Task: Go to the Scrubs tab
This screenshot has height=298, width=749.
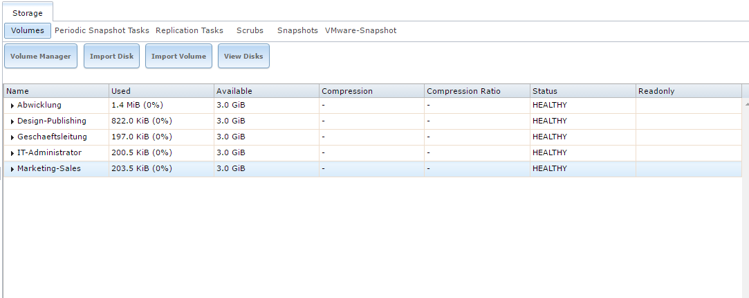Action: click(250, 30)
